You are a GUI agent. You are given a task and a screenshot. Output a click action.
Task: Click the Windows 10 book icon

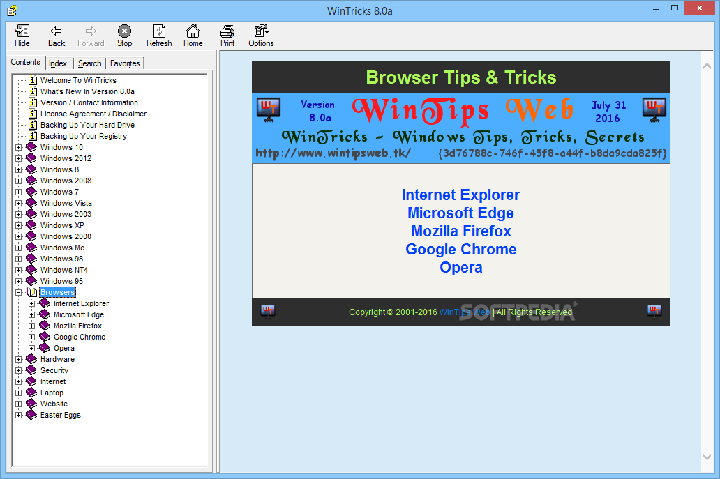31,147
